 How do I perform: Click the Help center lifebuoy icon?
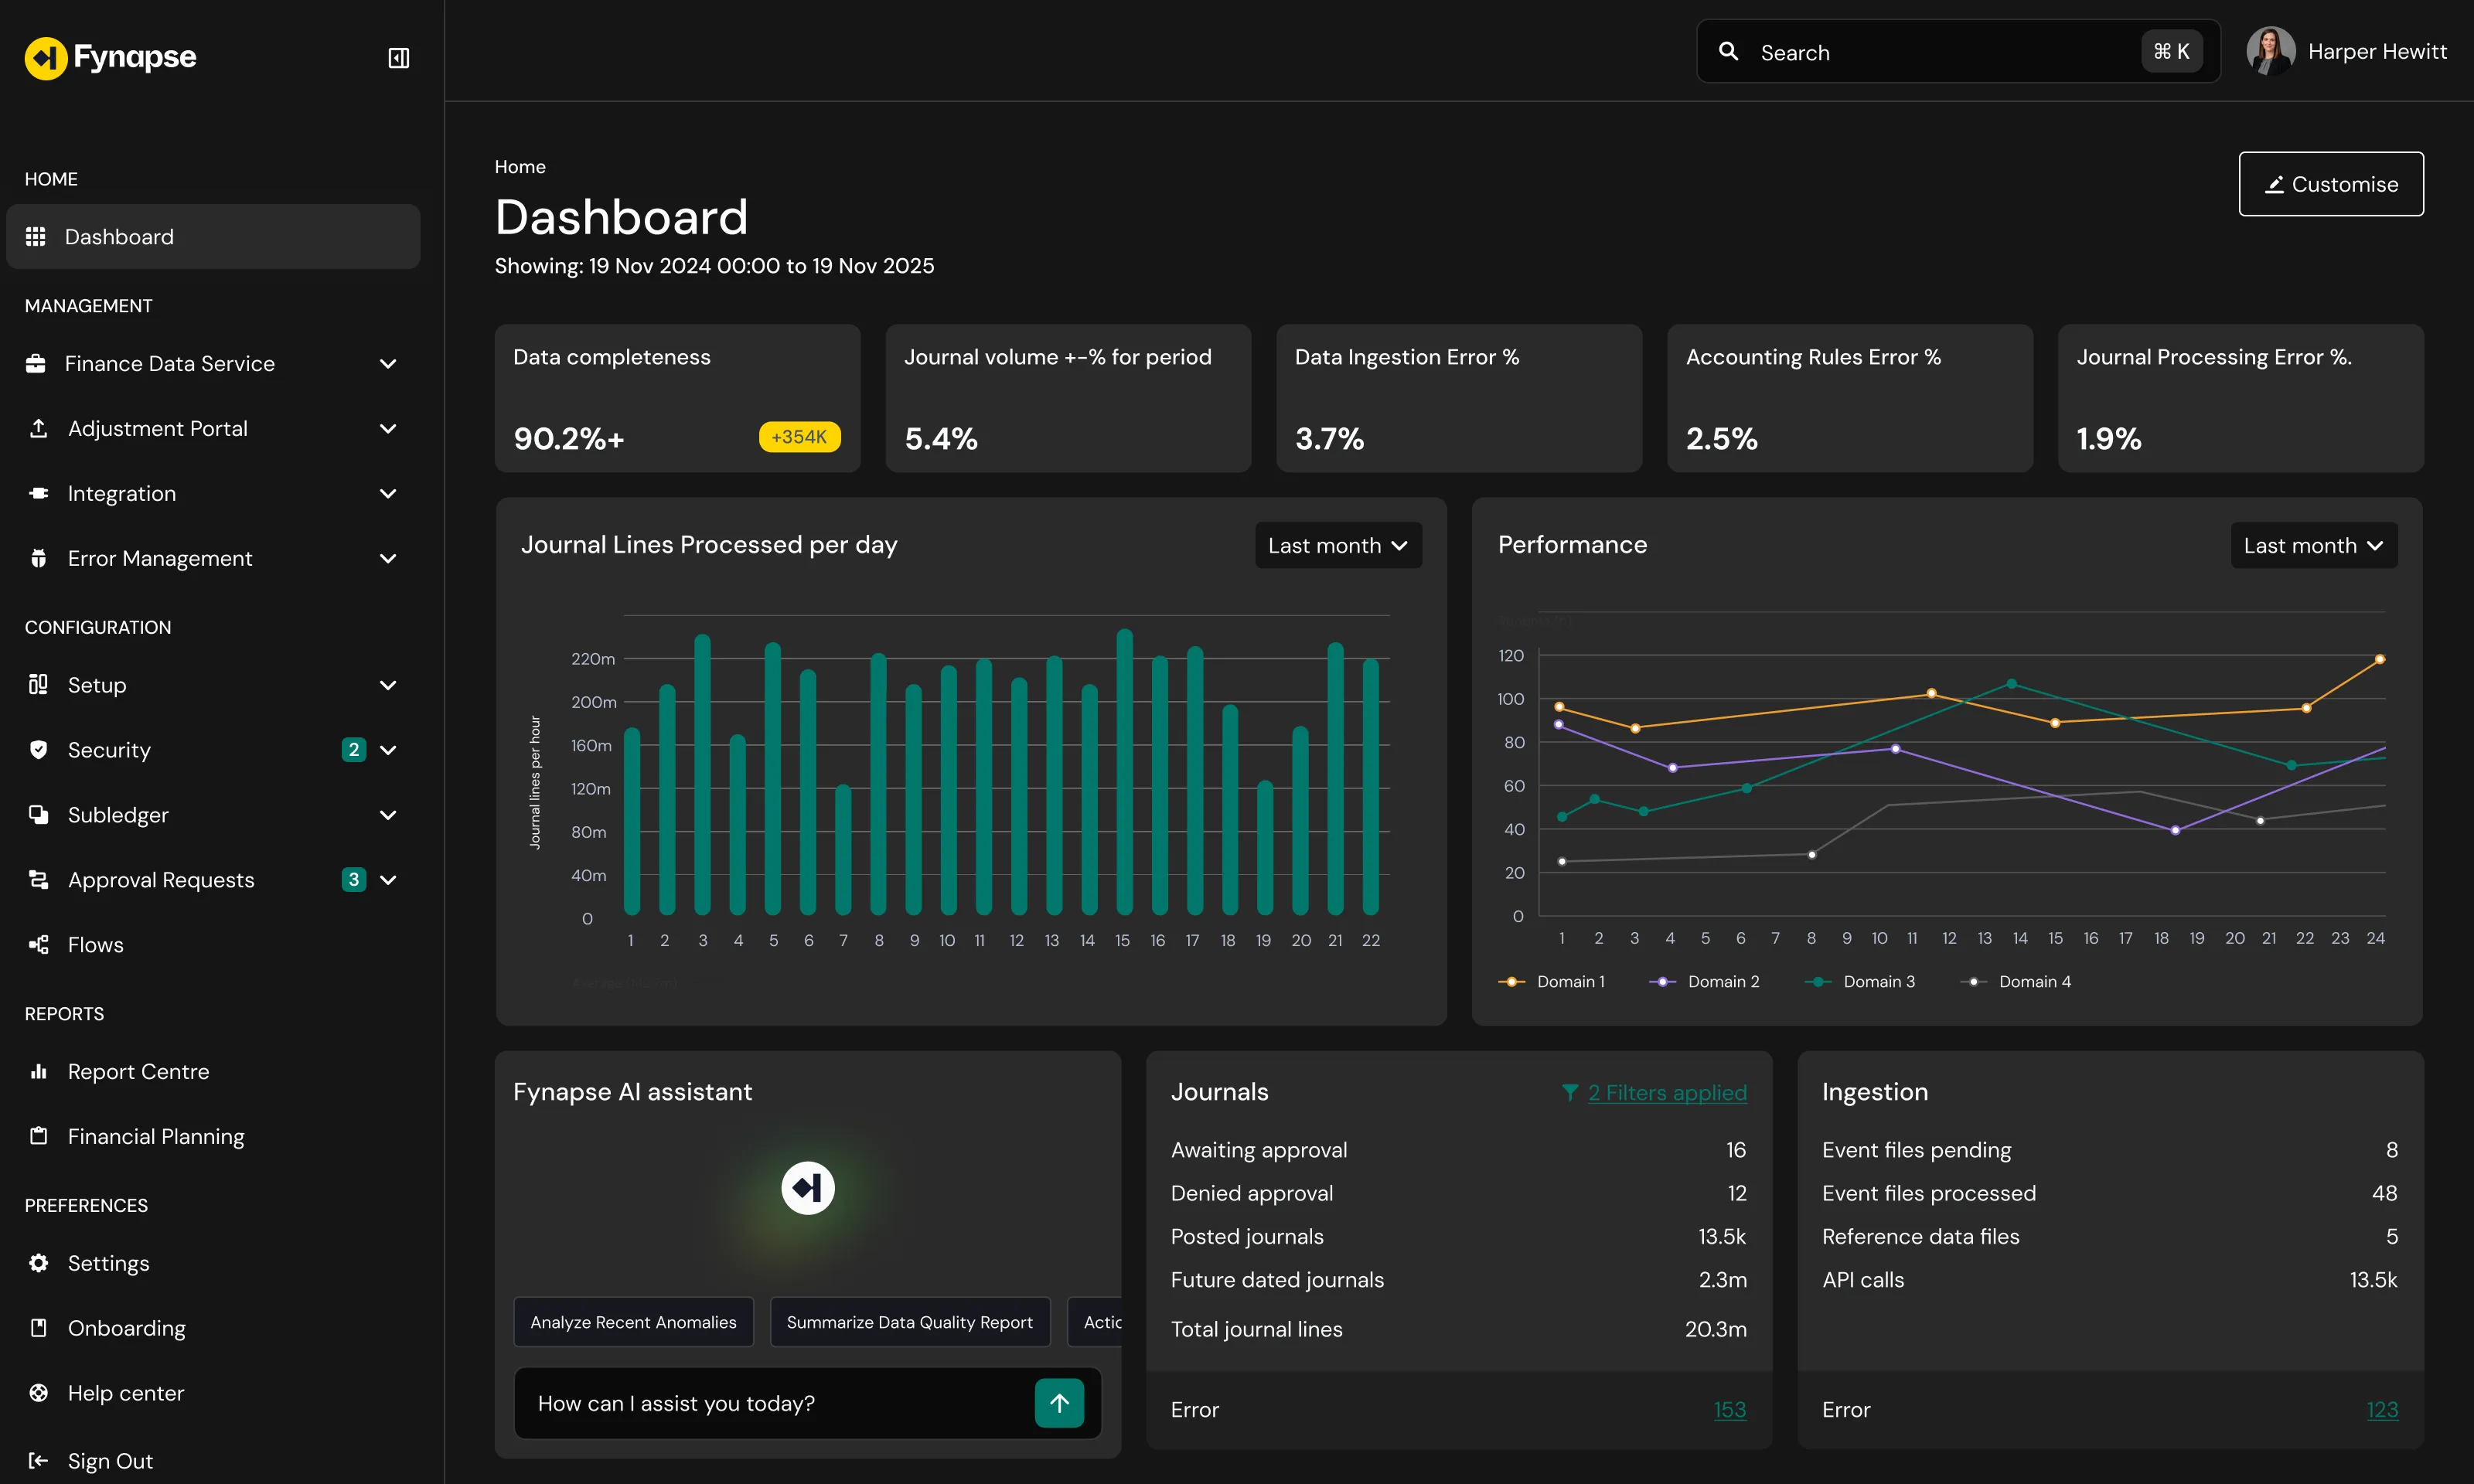[x=38, y=1393]
